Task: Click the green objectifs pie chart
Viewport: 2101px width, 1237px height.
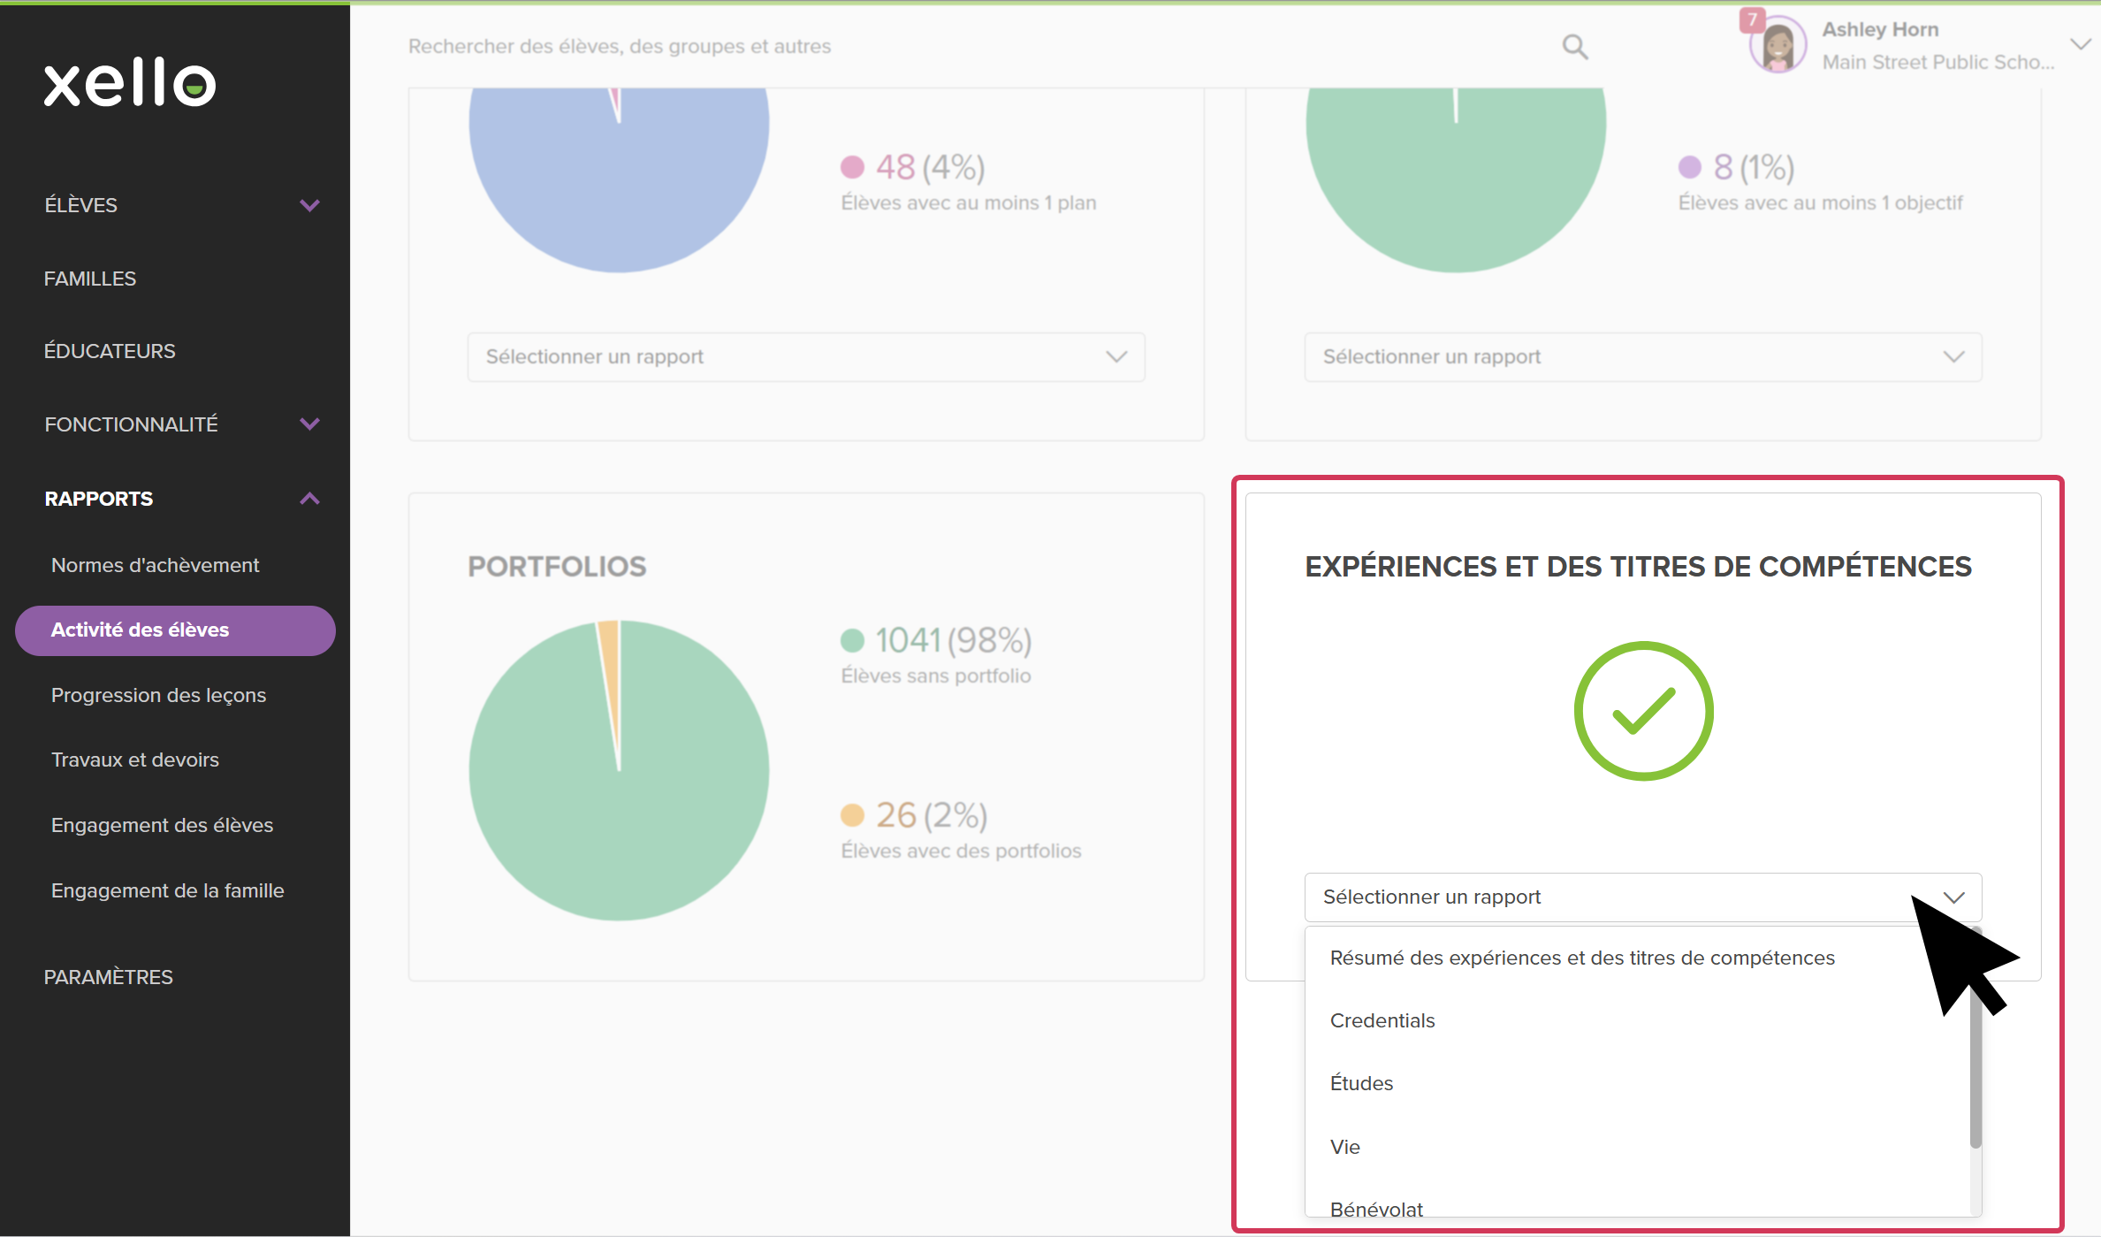Action: (x=1456, y=180)
